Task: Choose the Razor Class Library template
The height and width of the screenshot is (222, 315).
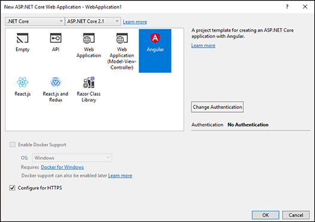Action: [88, 90]
